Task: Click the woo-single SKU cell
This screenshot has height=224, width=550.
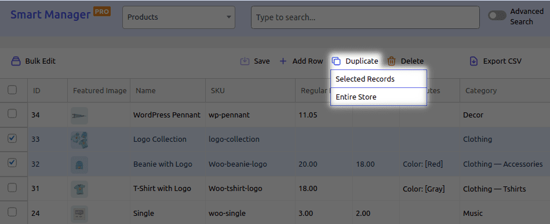Action: click(x=250, y=213)
